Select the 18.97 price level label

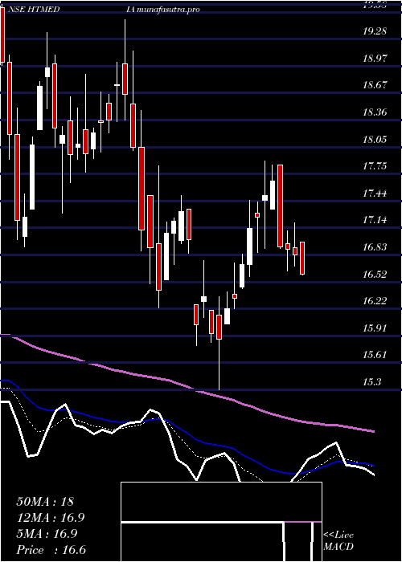point(375,58)
